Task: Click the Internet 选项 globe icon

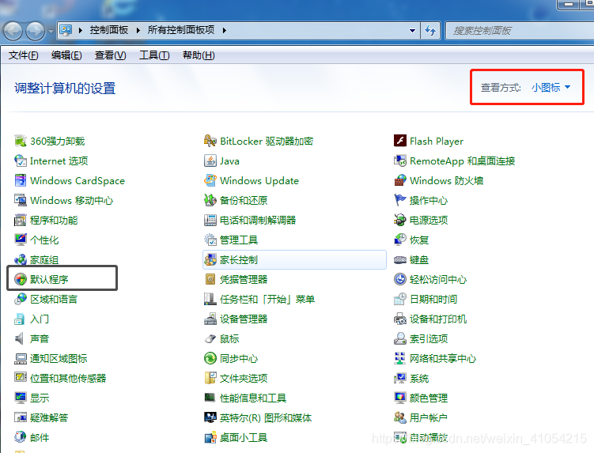Action: click(21, 160)
